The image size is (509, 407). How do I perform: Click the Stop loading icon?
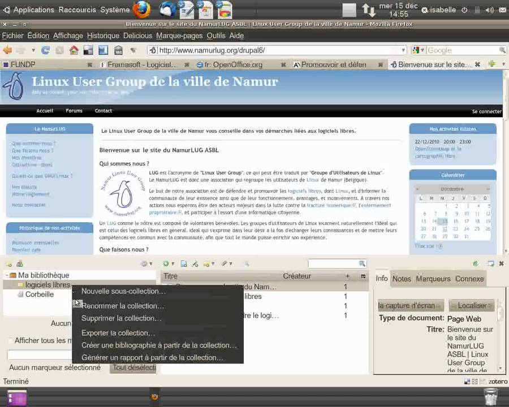59,50
